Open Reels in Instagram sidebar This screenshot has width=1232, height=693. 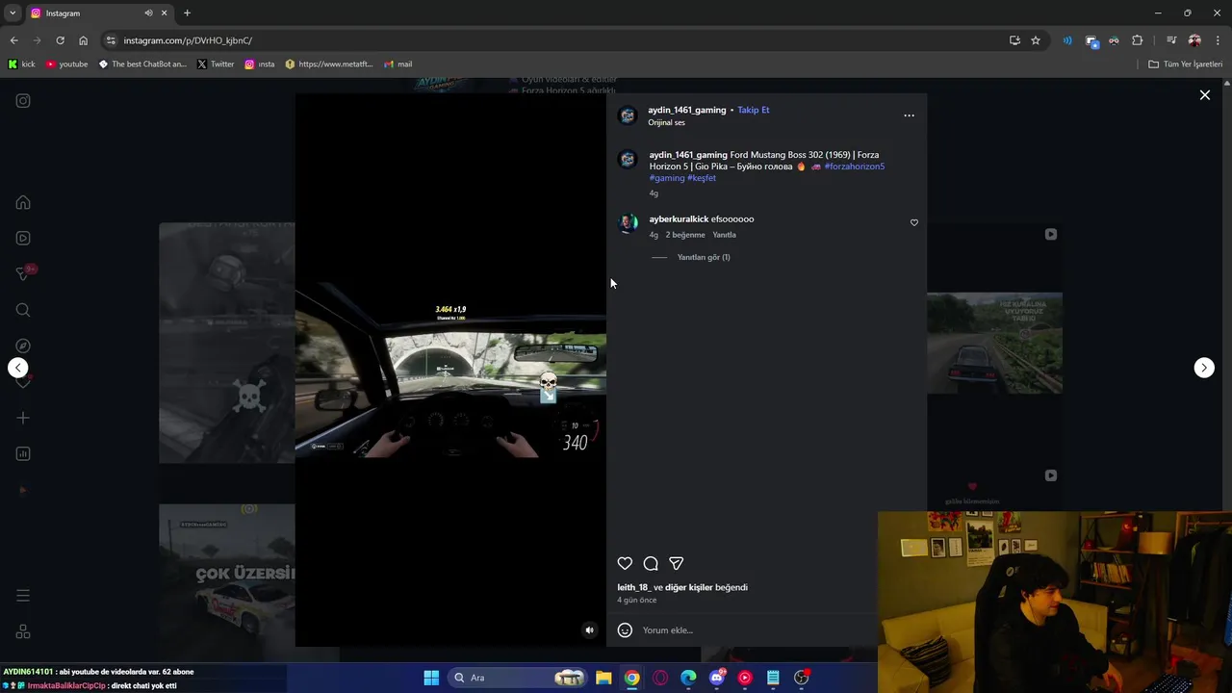(23, 238)
